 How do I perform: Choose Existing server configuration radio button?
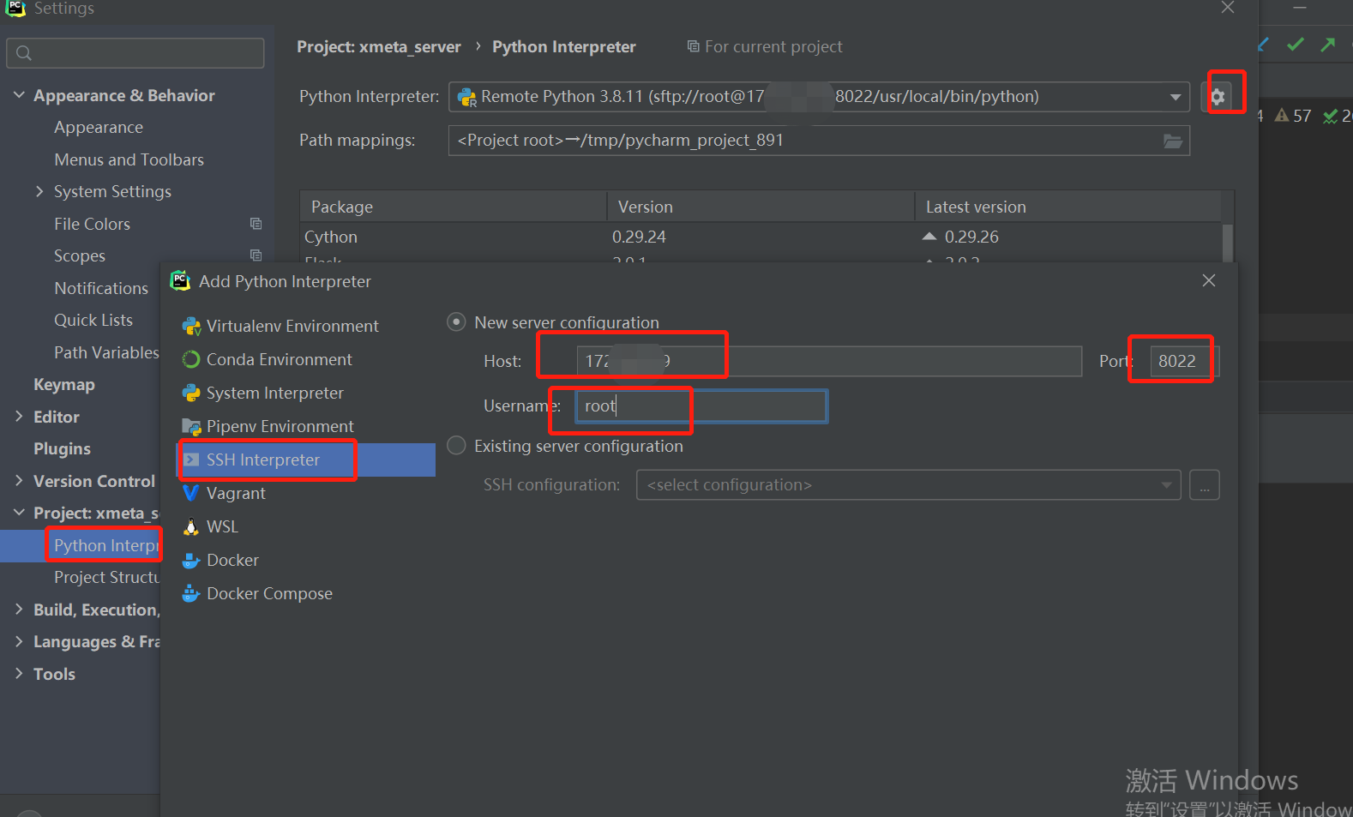457,446
